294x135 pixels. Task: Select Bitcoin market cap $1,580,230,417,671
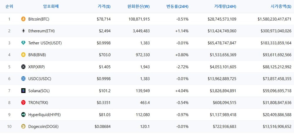275,19
